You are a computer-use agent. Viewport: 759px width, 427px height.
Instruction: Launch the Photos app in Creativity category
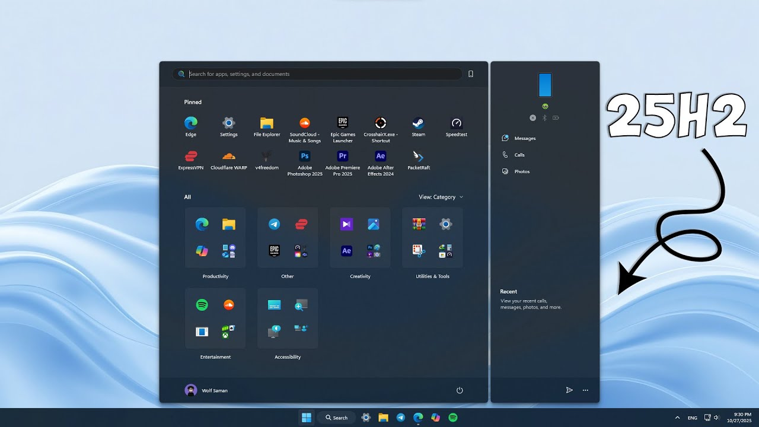coord(374,224)
